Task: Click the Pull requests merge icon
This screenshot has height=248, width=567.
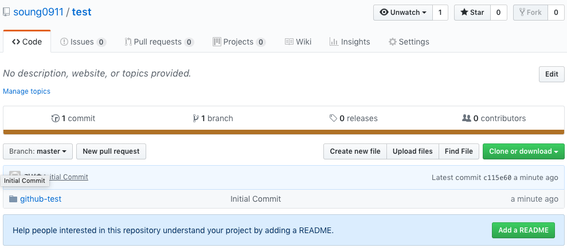Action: pos(128,42)
